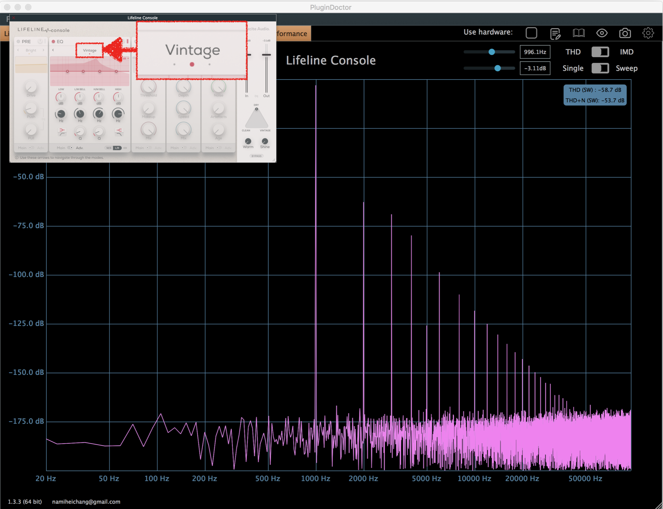The image size is (663, 509).
Task: Click the namiheichang@gmail.com email text
Action: click(86, 501)
